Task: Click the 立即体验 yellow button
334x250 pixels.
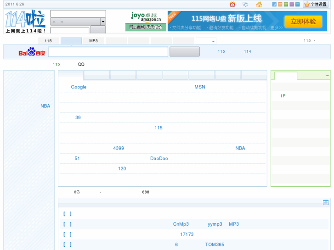Action: point(303,22)
